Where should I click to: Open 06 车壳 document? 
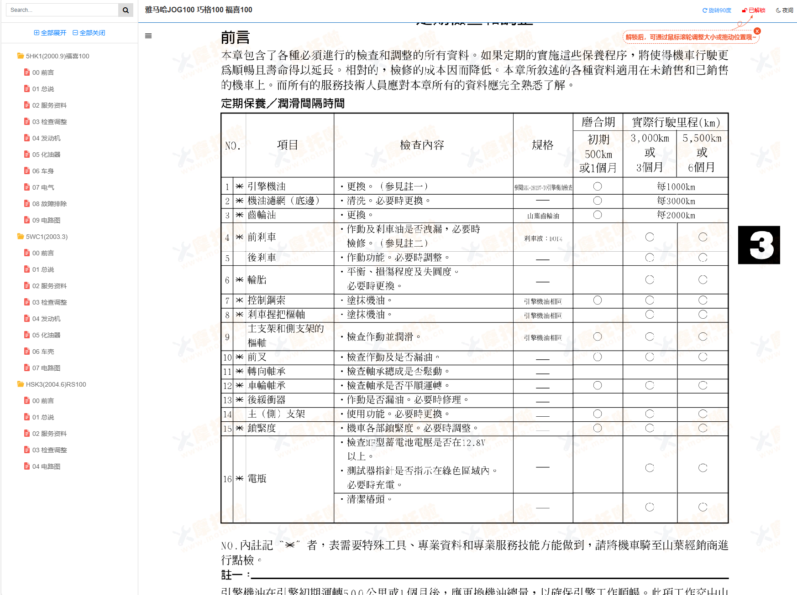39,352
